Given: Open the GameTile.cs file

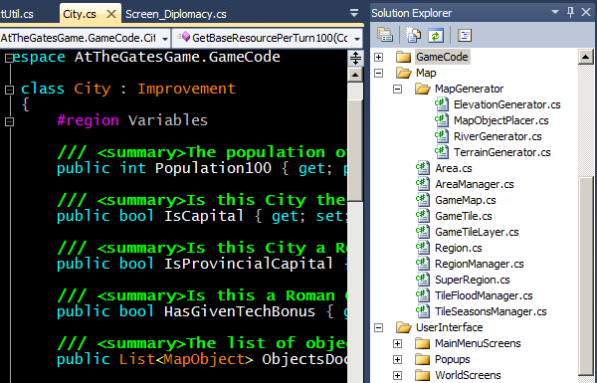Looking at the screenshot, I should (464, 216).
